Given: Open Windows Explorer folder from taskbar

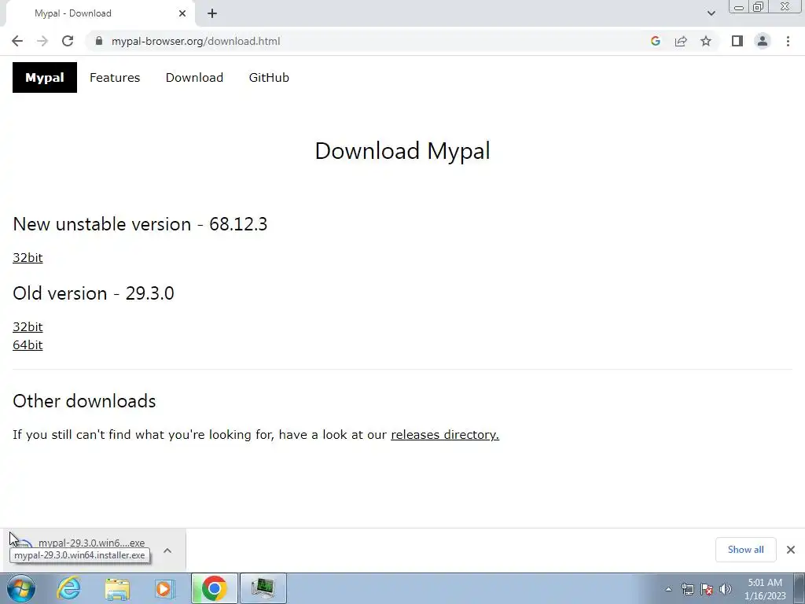Looking at the screenshot, I should click(118, 588).
